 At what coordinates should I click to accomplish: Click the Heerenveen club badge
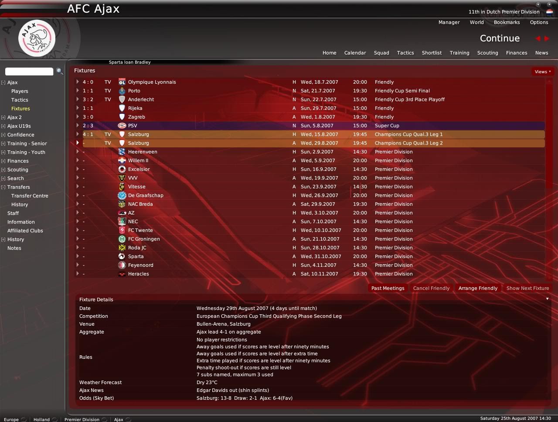tap(122, 152)
